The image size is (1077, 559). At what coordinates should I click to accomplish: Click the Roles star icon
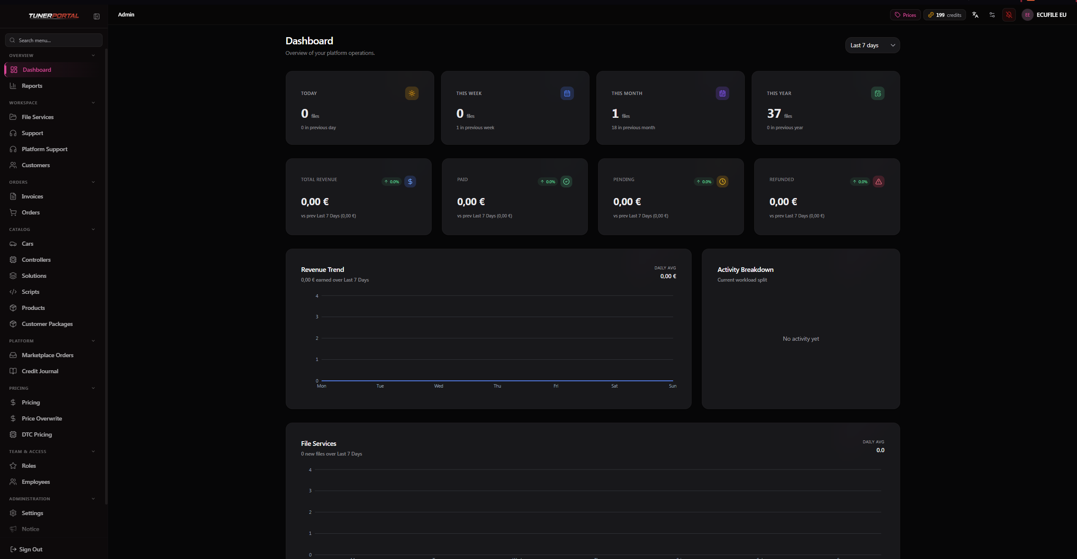click(13, 466)
